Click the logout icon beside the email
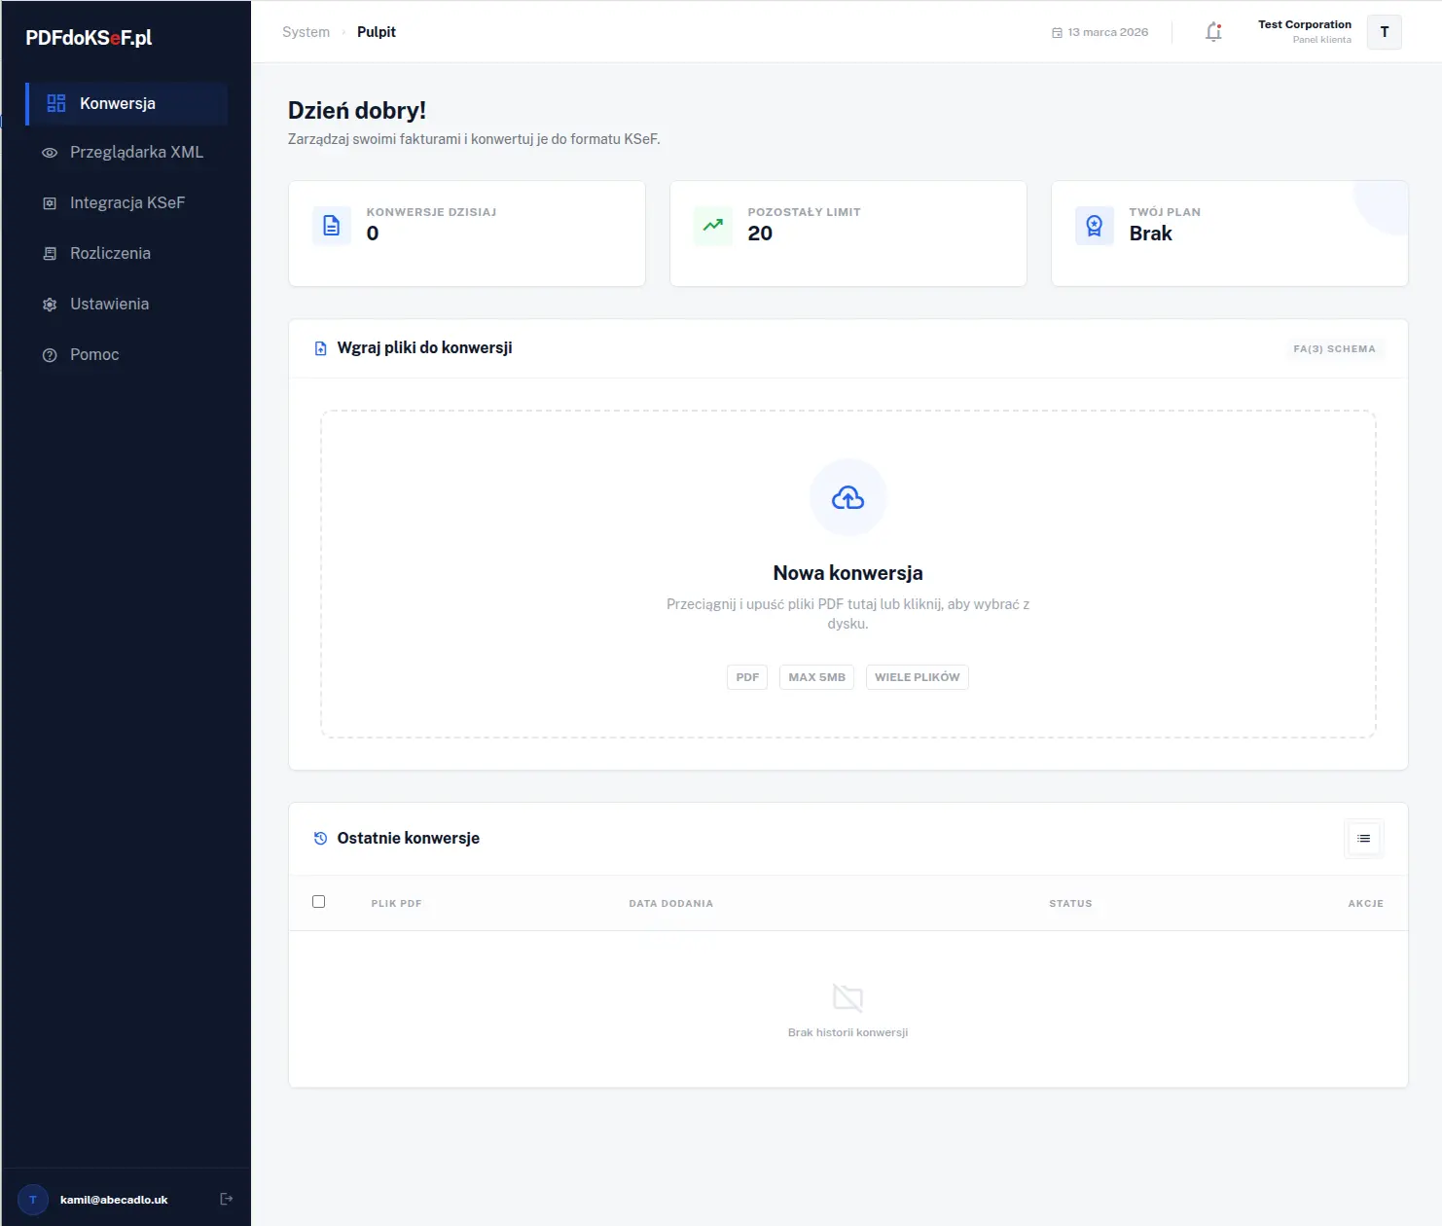 click(227, 1199)
